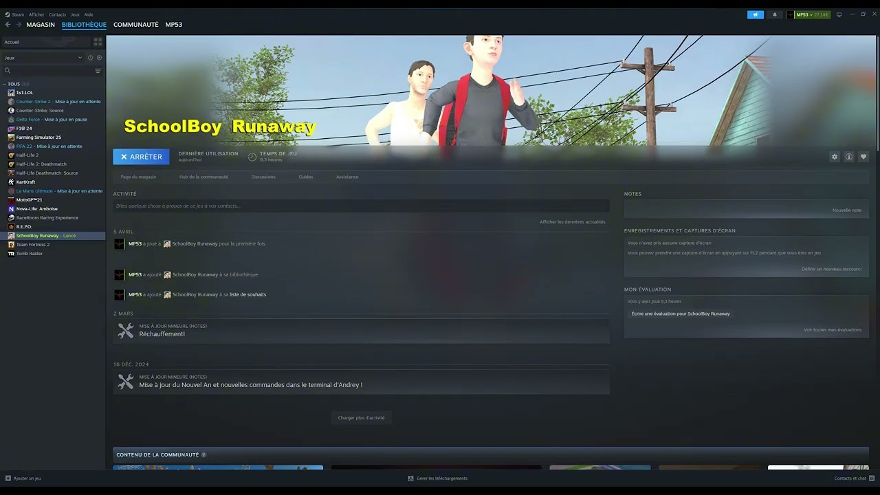
Task: Open the Guides section
Action: click(306, 177)
